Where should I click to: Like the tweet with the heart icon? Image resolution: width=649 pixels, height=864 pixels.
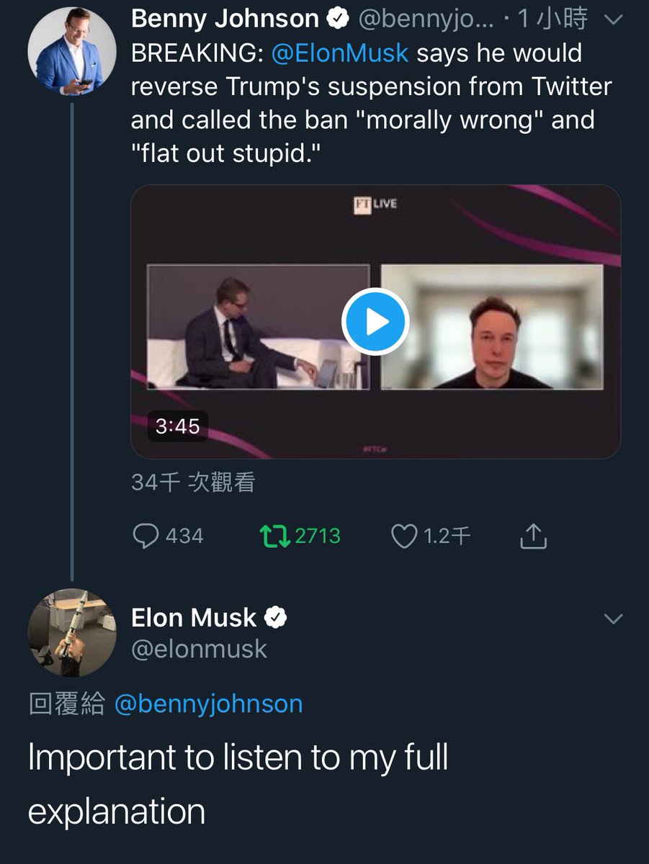(x=403, y=536)
